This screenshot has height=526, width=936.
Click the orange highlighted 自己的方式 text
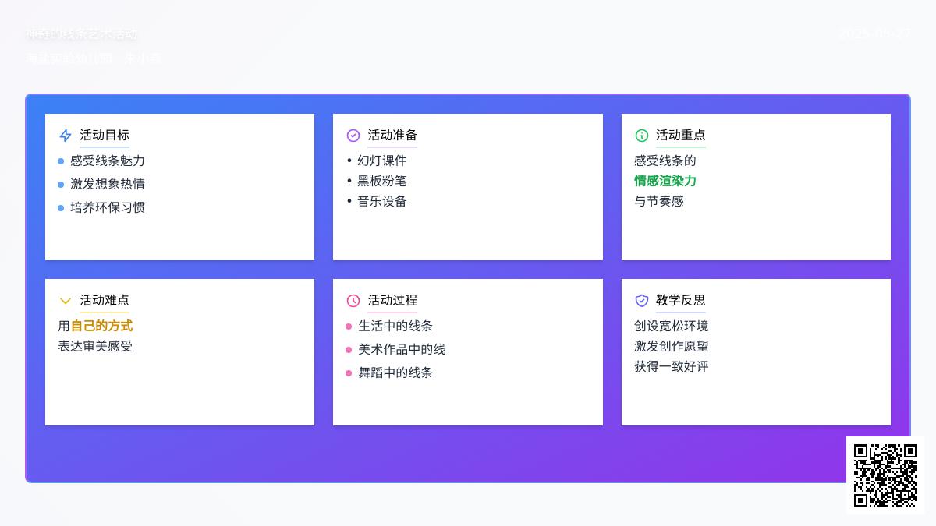101,326
